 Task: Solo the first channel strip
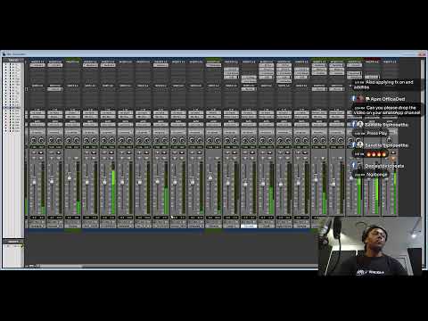click(34, 158)
